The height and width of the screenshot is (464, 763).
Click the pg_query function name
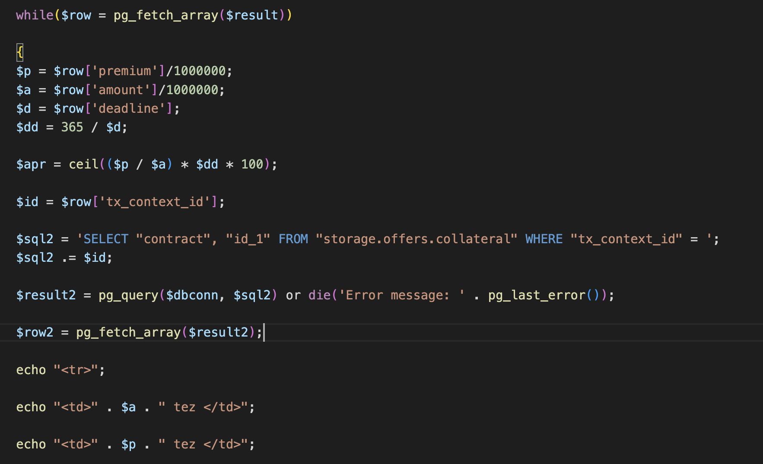128,295
